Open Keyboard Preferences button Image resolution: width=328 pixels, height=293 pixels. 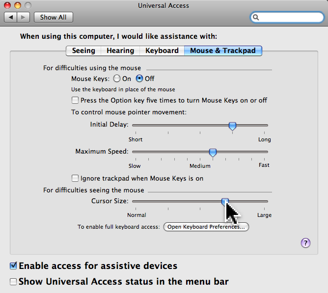pos(206,227)
